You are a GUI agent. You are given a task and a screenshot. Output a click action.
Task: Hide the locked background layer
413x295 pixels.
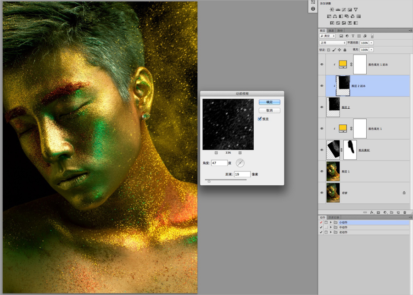pyautogui.click(x=322, y=193)
